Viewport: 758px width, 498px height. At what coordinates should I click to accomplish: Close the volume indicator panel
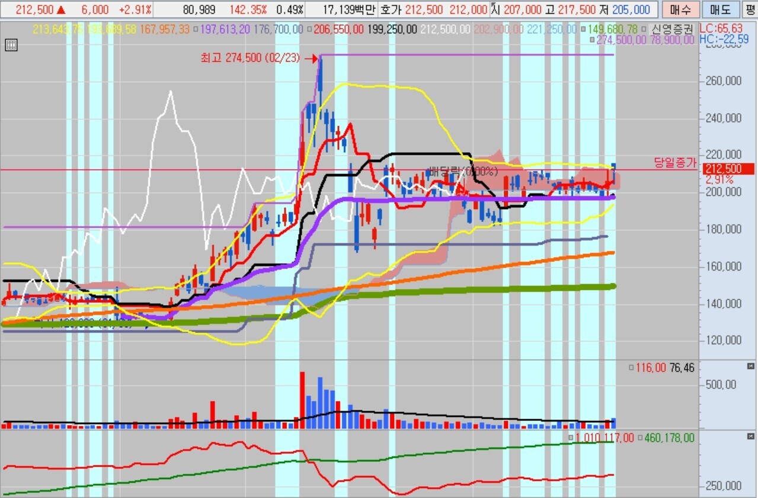tap(751, 367)
